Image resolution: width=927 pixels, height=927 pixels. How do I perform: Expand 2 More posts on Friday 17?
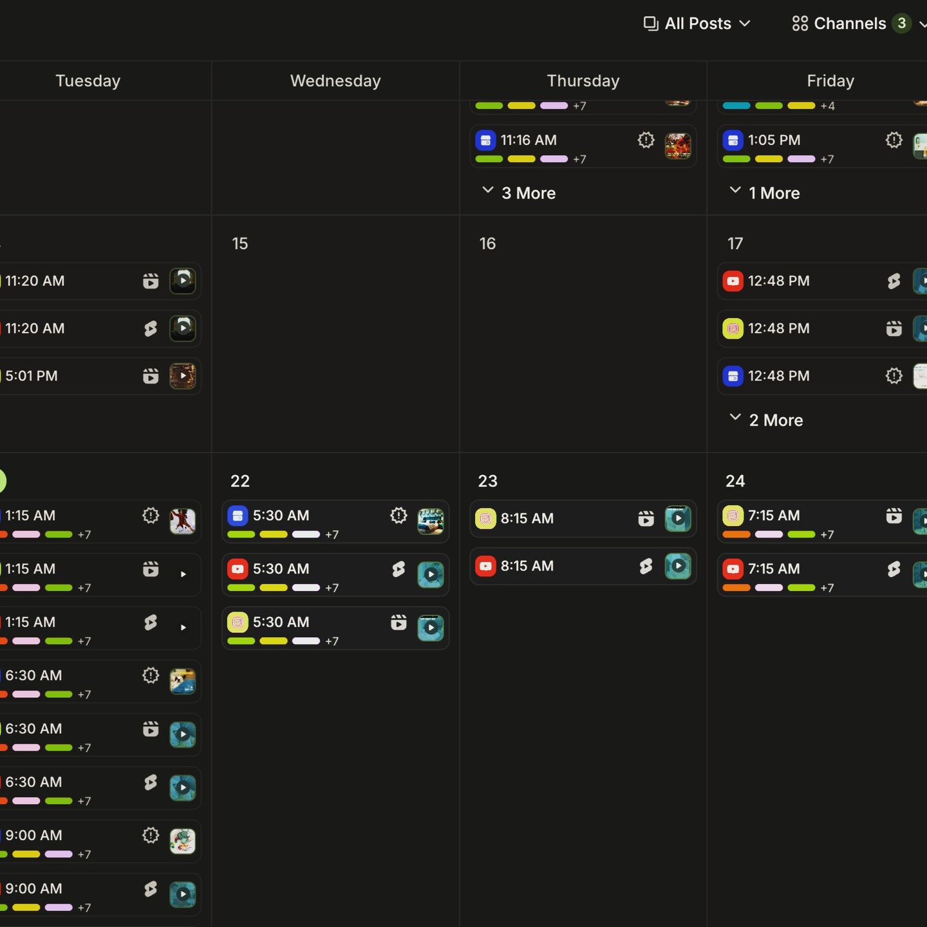[x=767, y=420]
